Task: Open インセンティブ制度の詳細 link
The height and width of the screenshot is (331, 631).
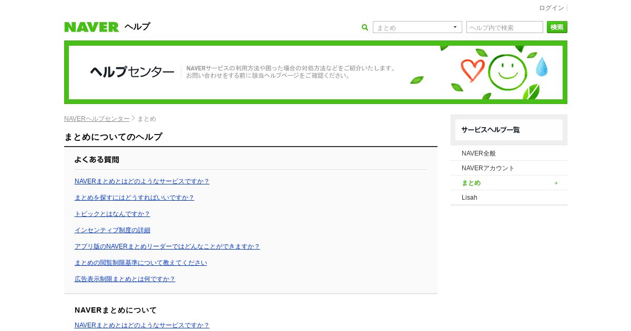Action: tap(113, 230)
